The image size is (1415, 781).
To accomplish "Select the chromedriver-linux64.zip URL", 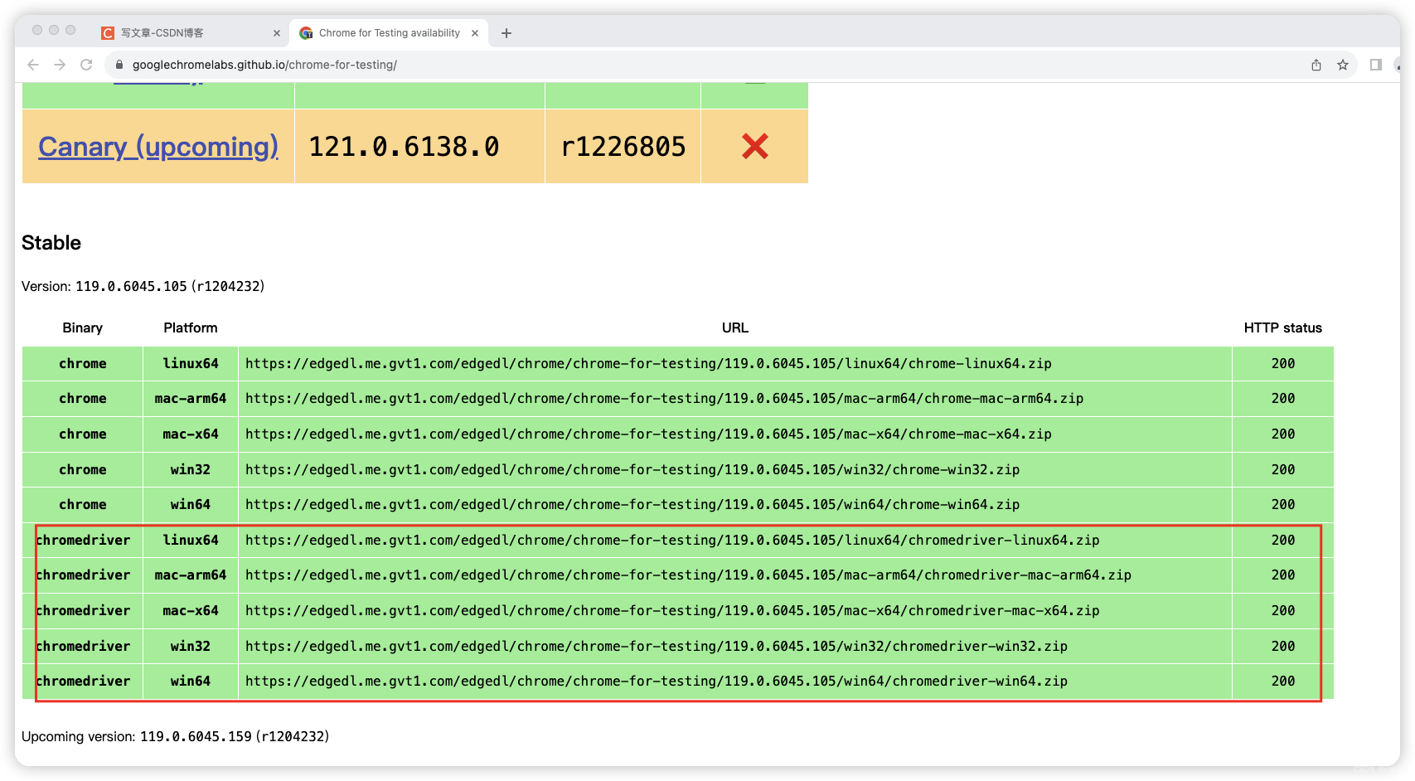I will click(x=672, y=541).
